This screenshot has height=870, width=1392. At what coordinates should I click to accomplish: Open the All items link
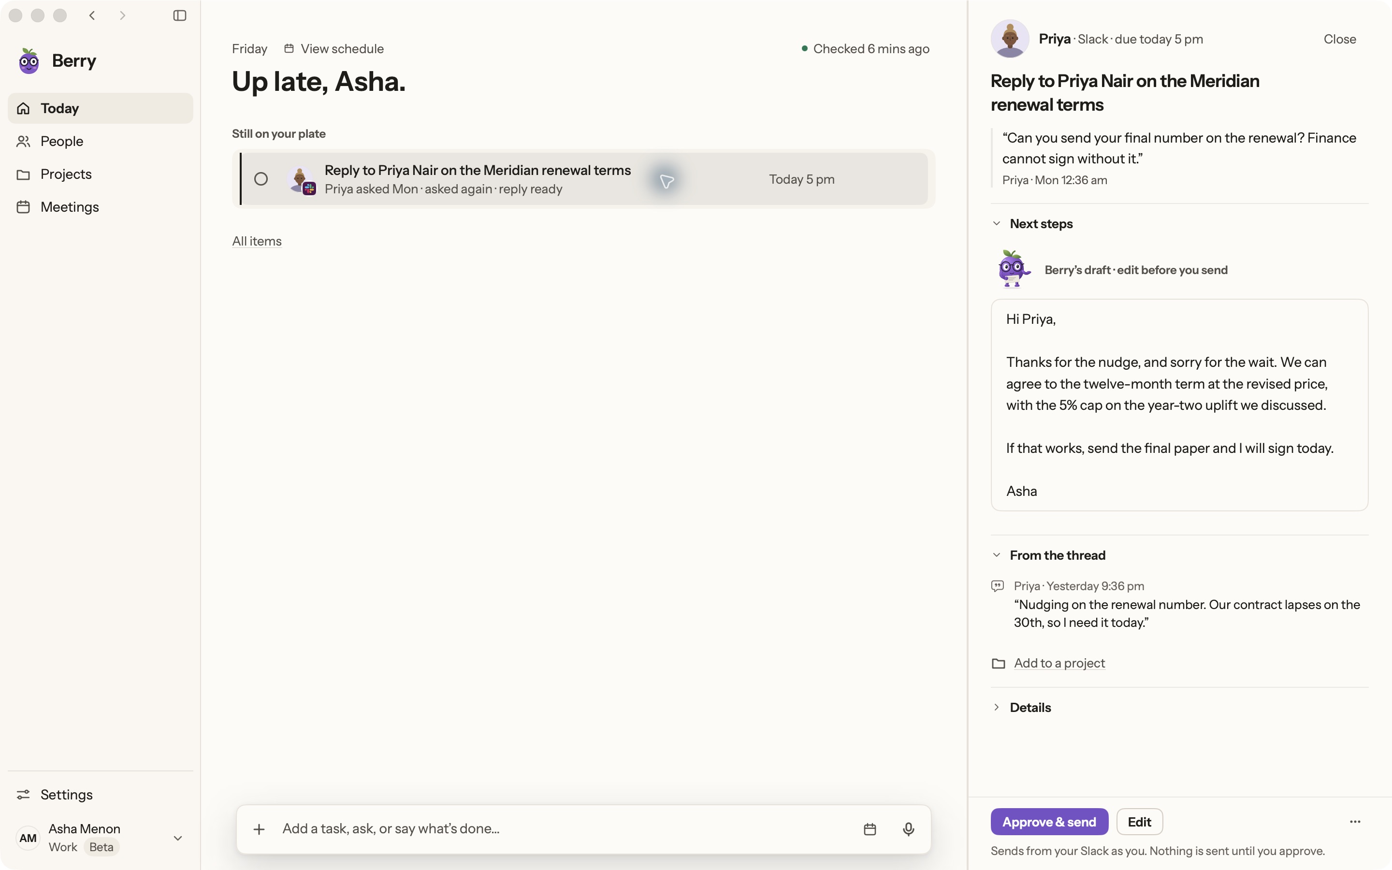coord(257,241)
